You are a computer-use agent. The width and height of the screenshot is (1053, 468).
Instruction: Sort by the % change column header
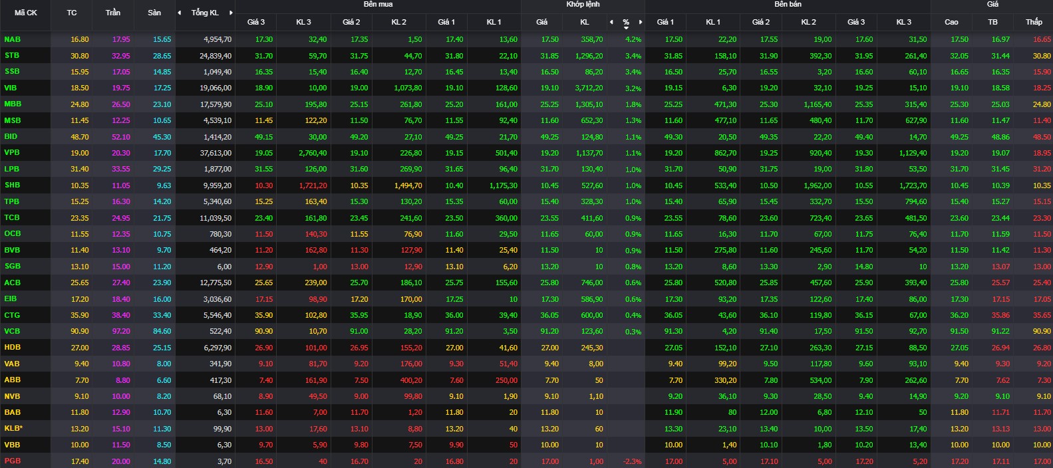pyautogui.click(x=626, y=22)
